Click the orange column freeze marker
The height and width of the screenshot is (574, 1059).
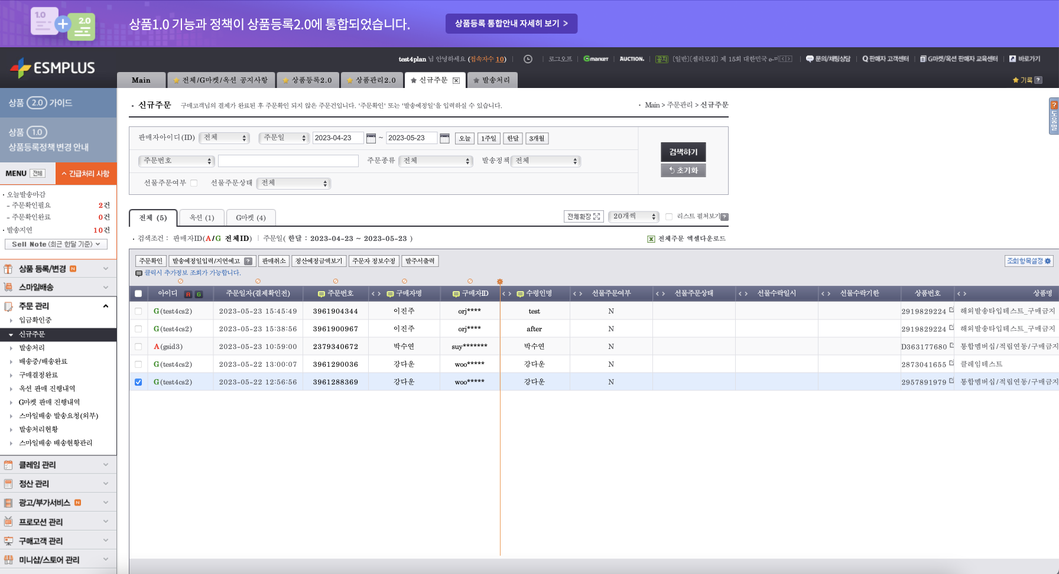(500, 282)
